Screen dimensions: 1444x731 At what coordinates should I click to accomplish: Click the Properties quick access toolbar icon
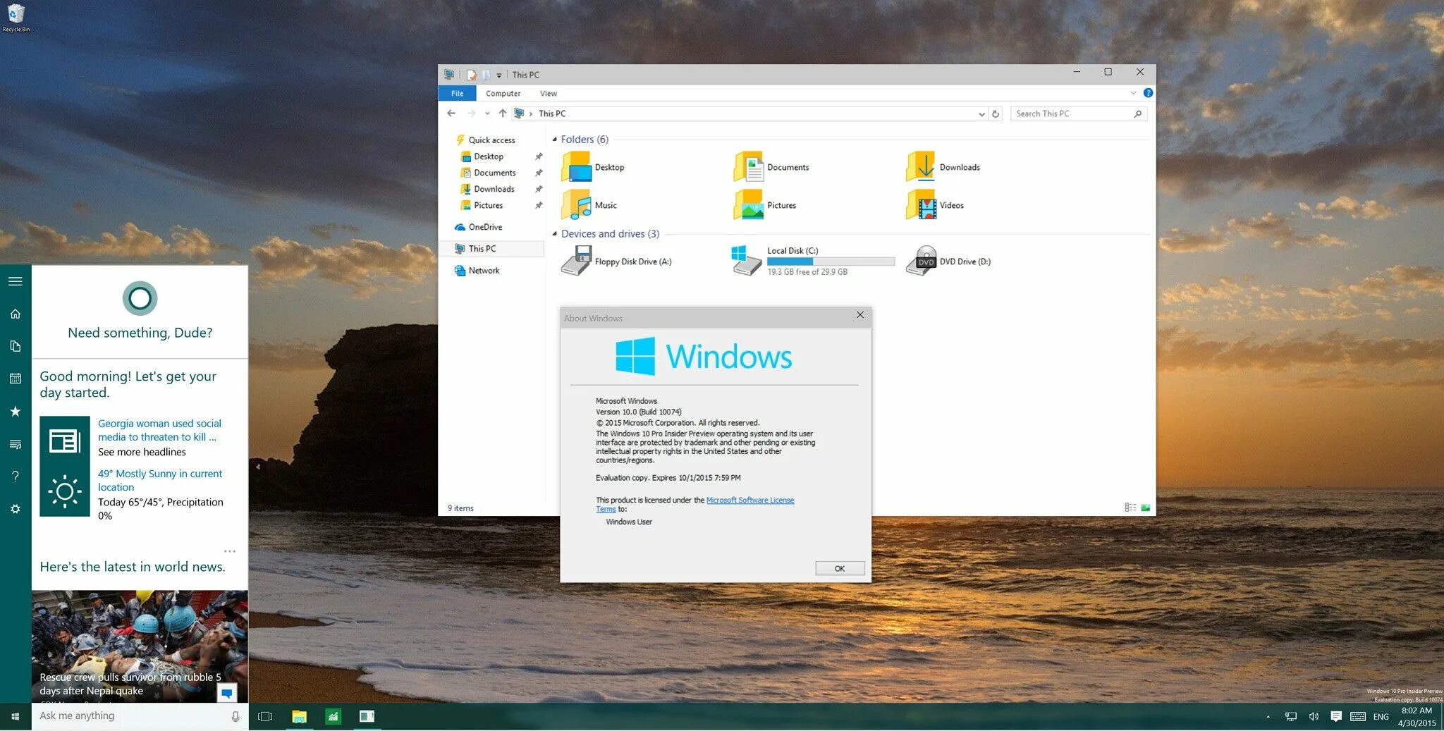pyautogui.click(x=471, y=75)
